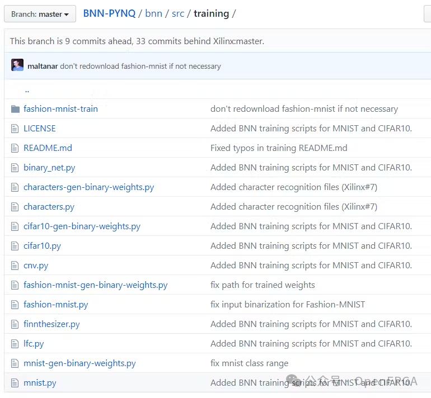Click the file icon beside binary_net.py
The width and height of the screenshot is (431, 398).
click(15, 168)
